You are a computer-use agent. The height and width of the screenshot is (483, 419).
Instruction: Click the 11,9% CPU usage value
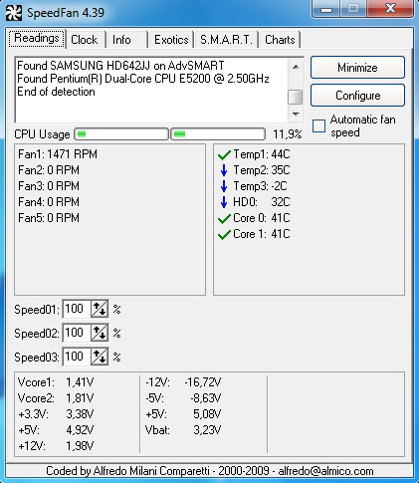[288, 134]
